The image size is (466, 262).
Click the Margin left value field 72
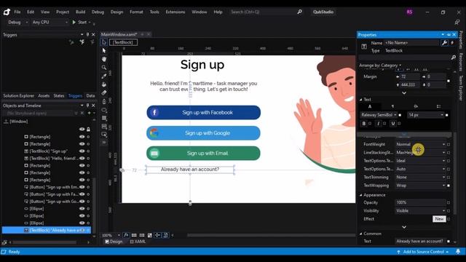tap(409, 76)
